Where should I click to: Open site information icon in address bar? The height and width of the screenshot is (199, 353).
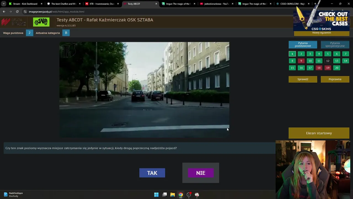[x=25, y=12]
